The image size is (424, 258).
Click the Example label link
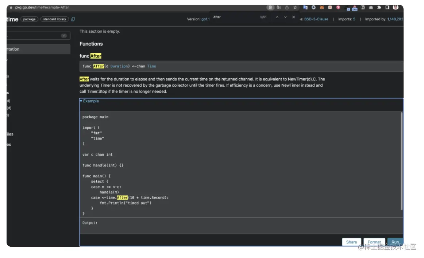[x=91, y=101]
